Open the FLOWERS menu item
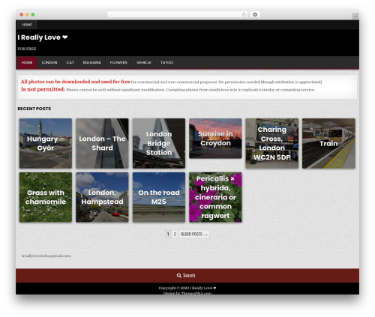The width and height of the screenshot is (375, 317). (118, 62)
